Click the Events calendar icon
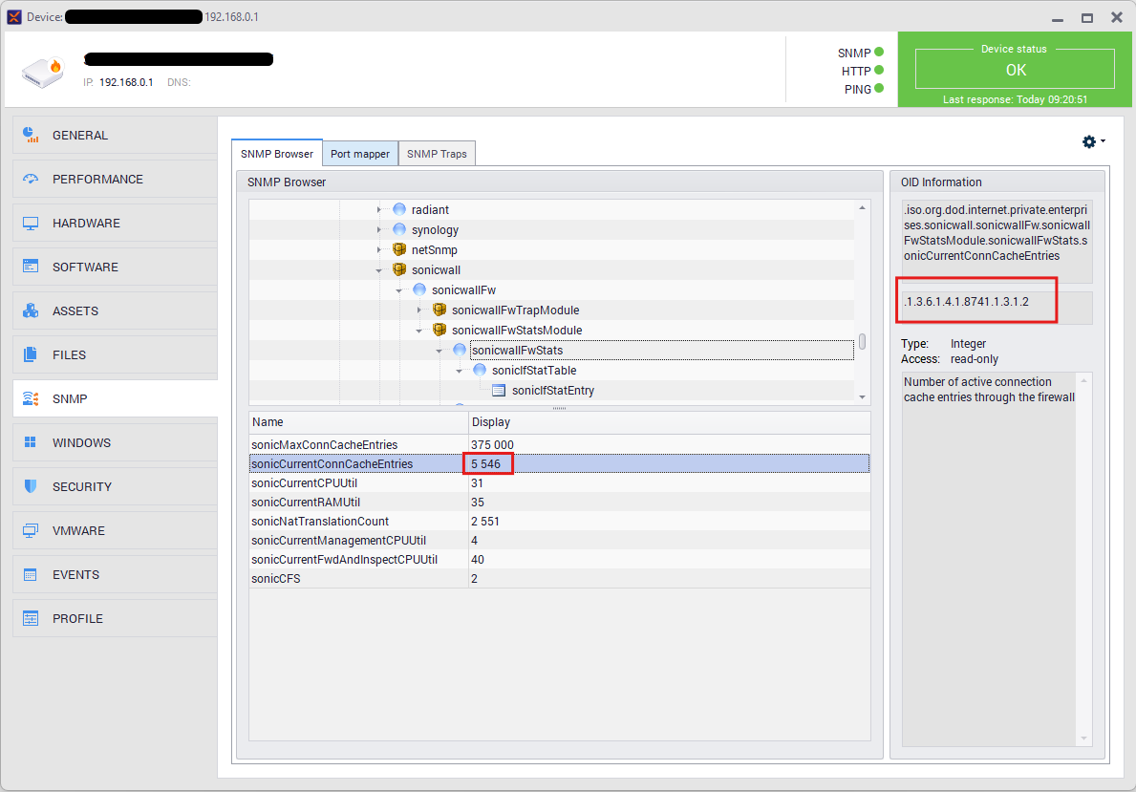 31,574
